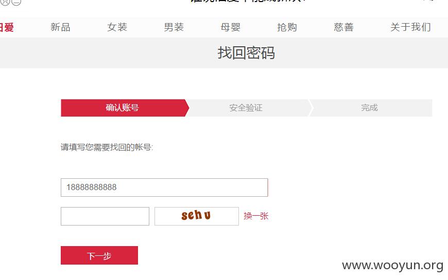
Task: Click the red 下一步 button
Action: [x=99, y=255]
